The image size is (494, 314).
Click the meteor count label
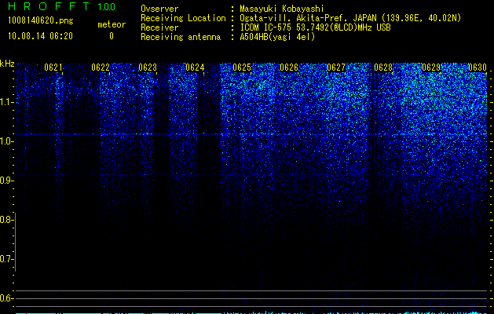tap(112, 24)
